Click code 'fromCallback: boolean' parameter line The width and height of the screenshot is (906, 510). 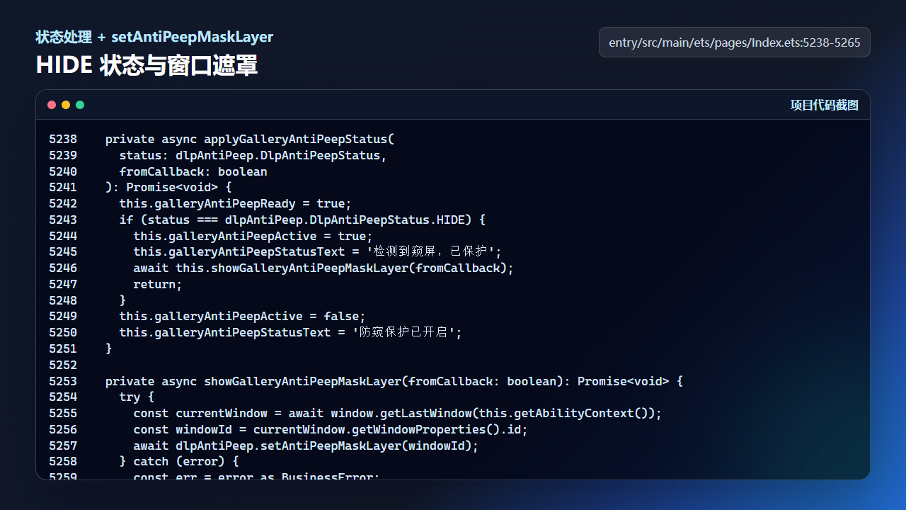(x=193, y=171)
